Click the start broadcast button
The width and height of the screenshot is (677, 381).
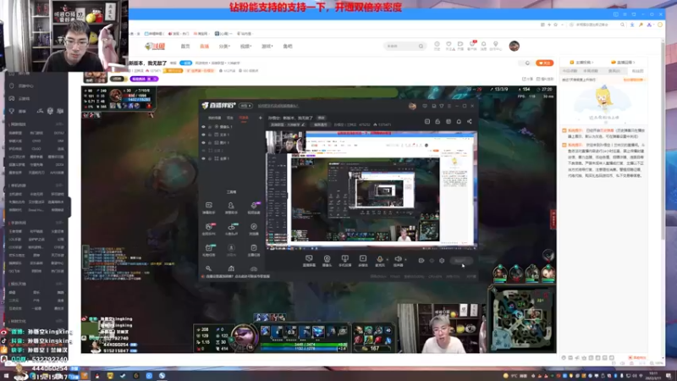pos(461,261)
